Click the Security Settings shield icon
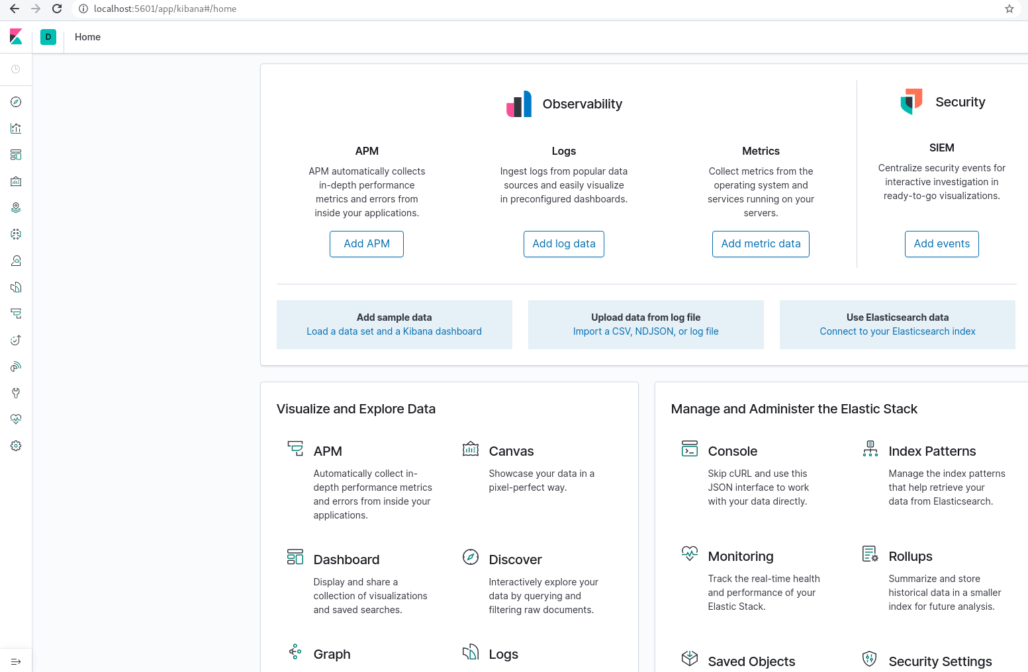 870,659
